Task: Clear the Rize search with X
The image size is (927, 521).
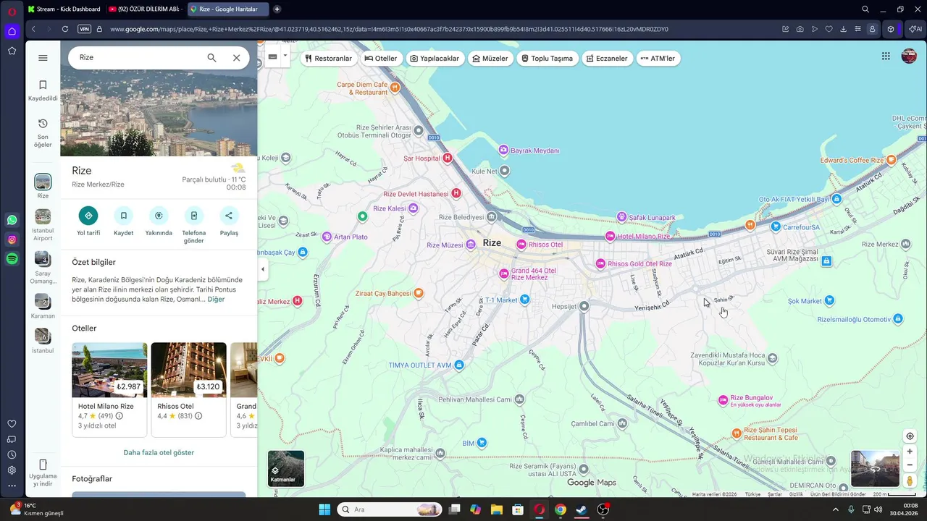Action: coord(236,58)
